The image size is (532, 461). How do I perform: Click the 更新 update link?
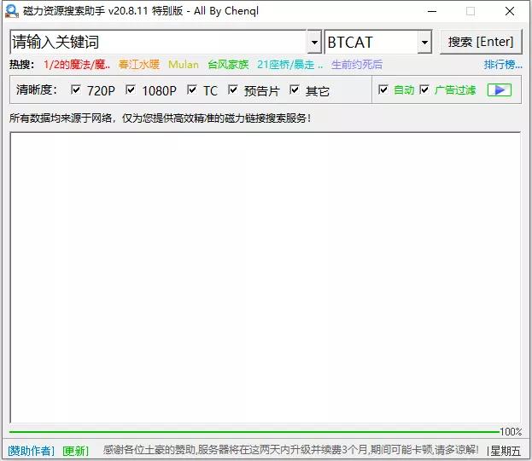(75, 451)
